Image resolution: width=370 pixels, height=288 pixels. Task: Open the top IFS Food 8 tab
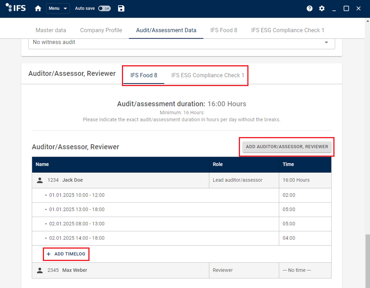[x=224, y=30]
